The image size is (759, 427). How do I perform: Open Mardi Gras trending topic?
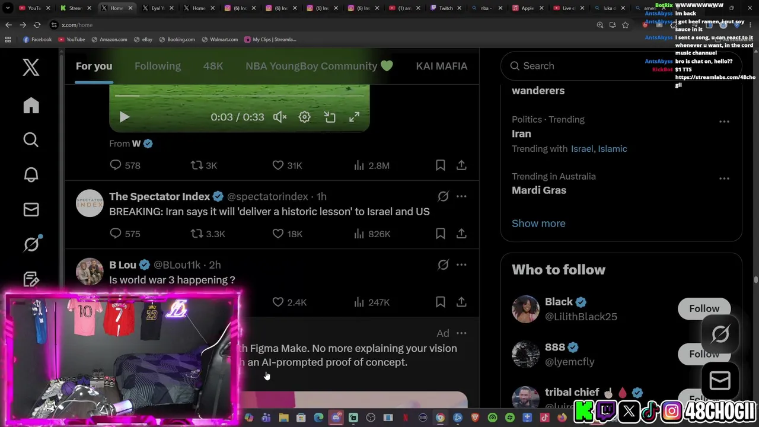[x=539, y=190]
